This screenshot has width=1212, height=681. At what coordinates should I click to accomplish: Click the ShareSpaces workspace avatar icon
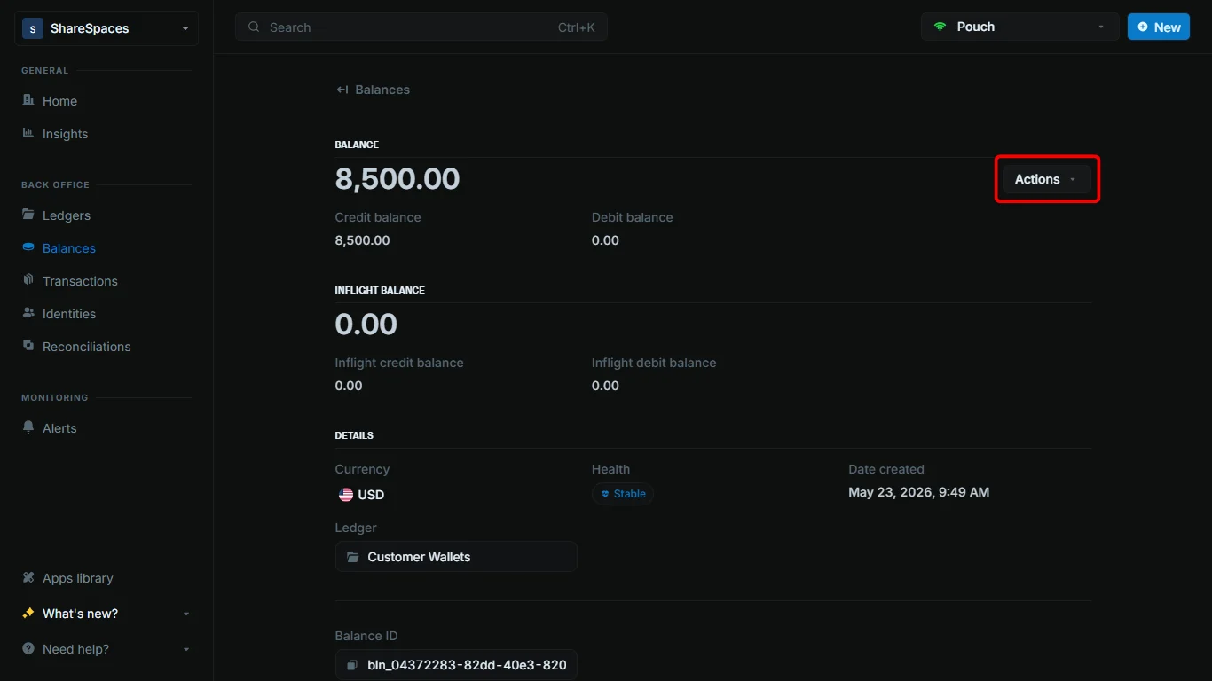[x=33, y=28]
